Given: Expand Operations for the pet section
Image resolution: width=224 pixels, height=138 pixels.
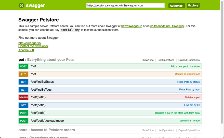Looking at the screenshot, I should click(189, 60).
